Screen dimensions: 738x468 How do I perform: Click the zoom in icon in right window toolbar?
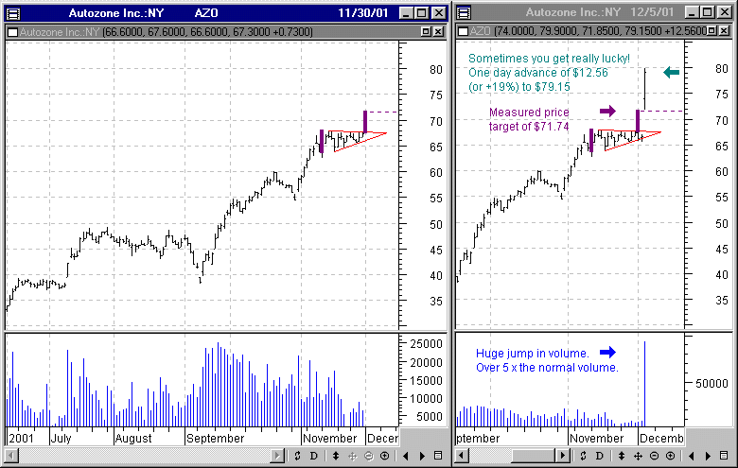click(670, 456)
